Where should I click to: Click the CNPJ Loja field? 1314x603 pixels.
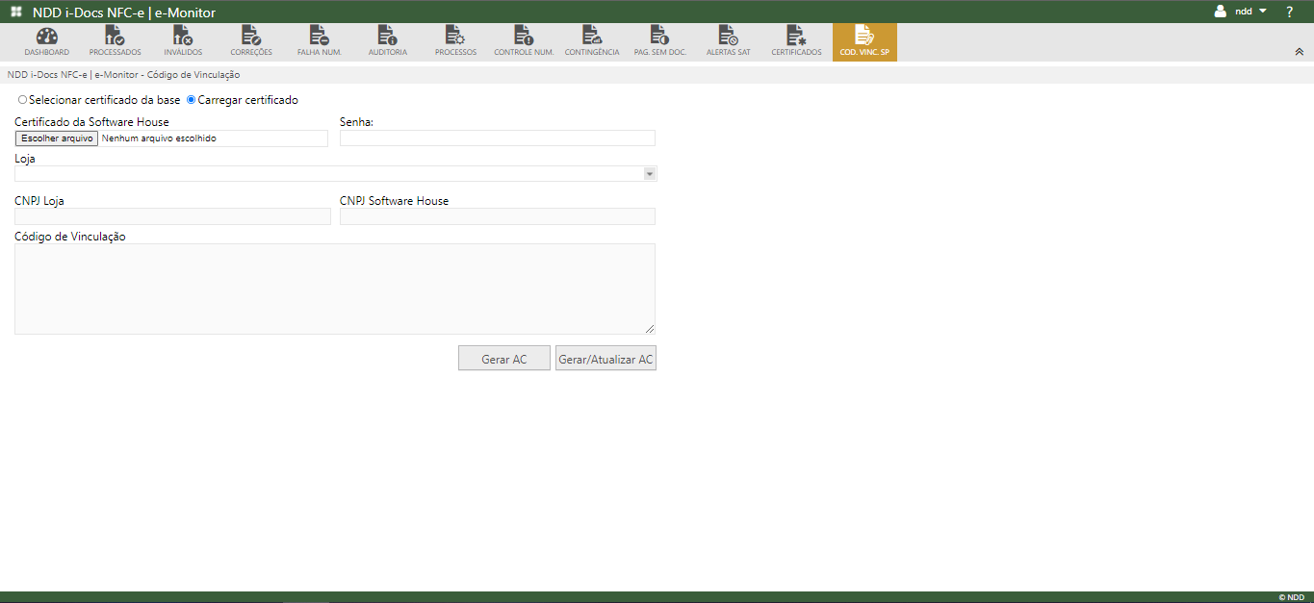[x=172, y=216]
